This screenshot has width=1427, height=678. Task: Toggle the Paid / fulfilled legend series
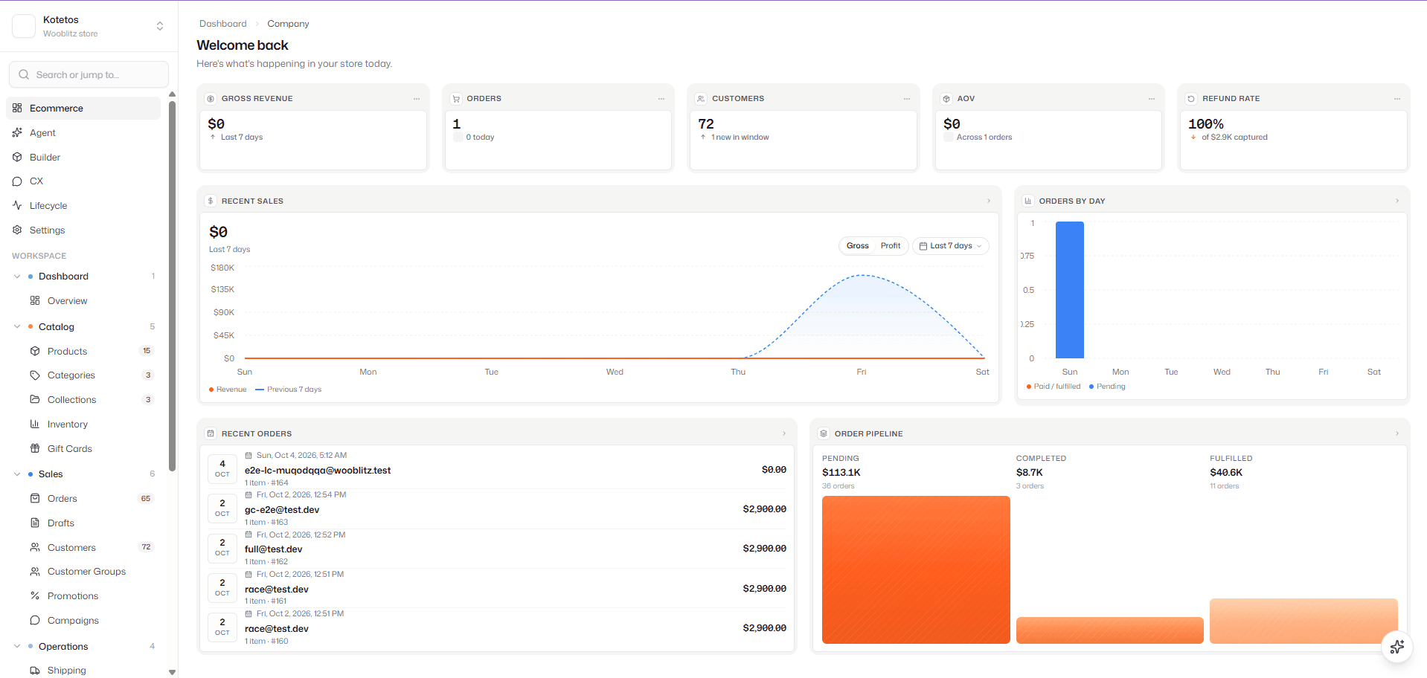click(x=1054, y=387)
